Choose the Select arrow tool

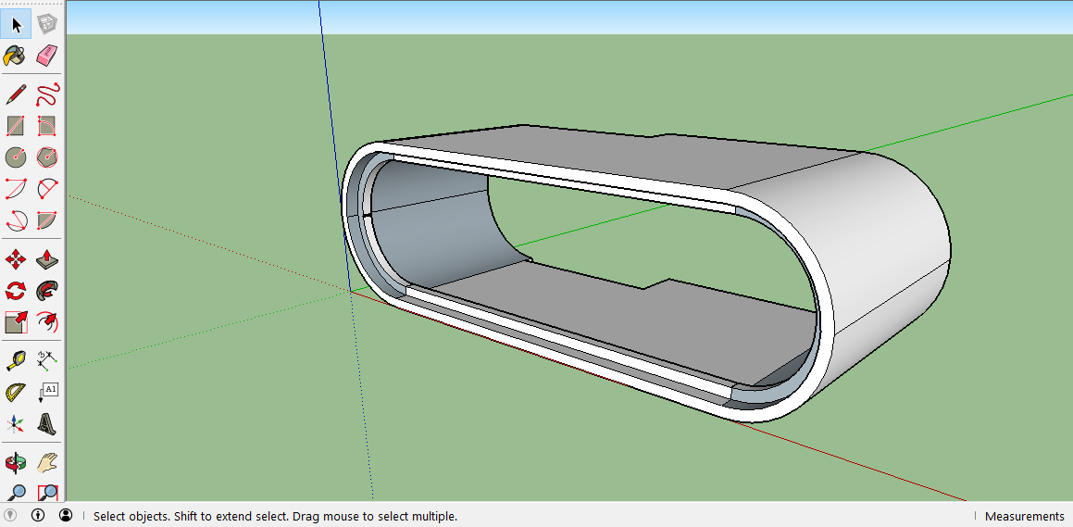tap(16, 24)
